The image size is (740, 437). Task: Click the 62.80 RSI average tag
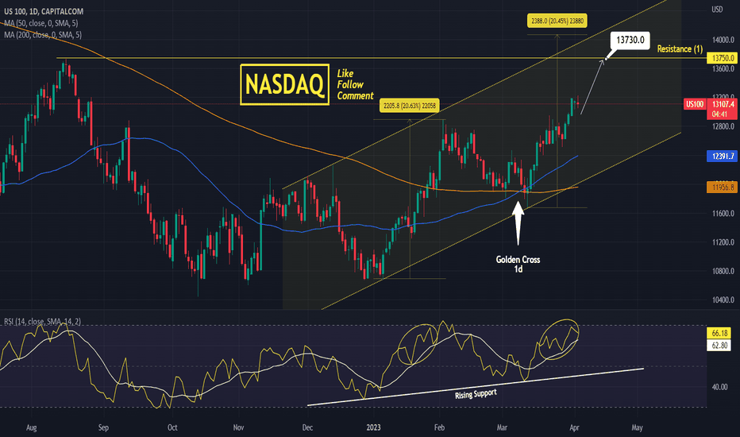(719, 346)
